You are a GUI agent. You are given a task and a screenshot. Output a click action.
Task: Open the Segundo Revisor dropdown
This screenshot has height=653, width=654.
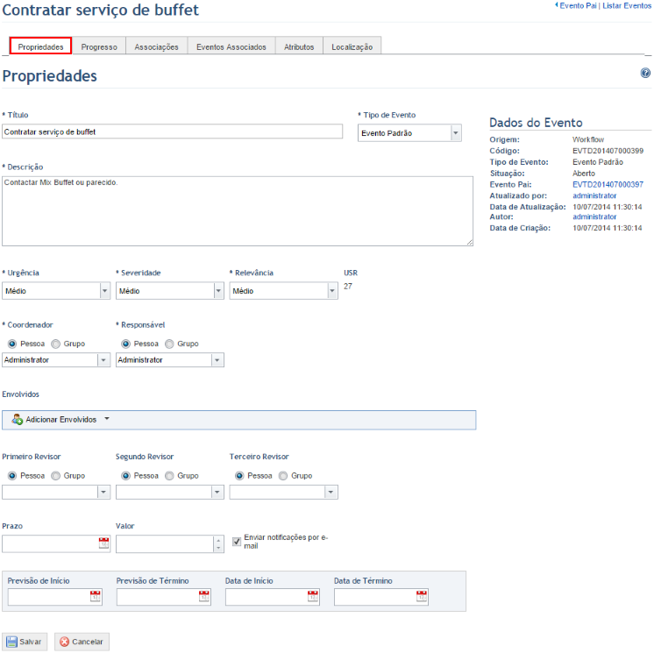pyautogui.click(x=170, y=492)
